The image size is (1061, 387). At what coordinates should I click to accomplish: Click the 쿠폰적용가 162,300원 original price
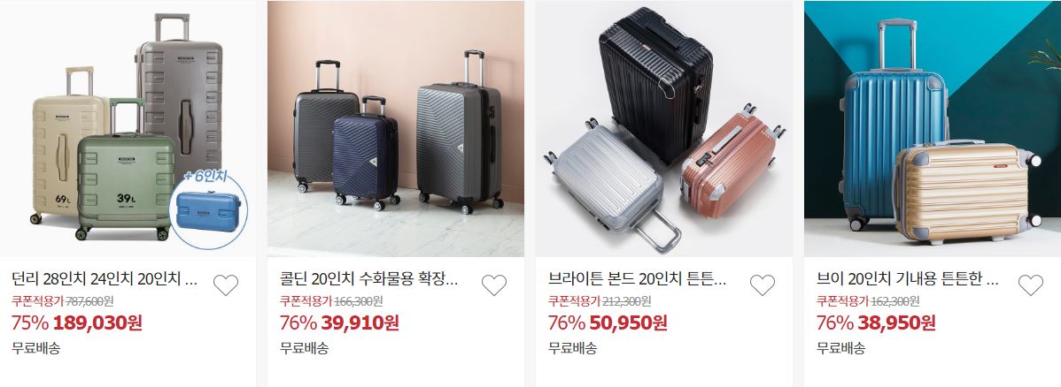[868, 301]
